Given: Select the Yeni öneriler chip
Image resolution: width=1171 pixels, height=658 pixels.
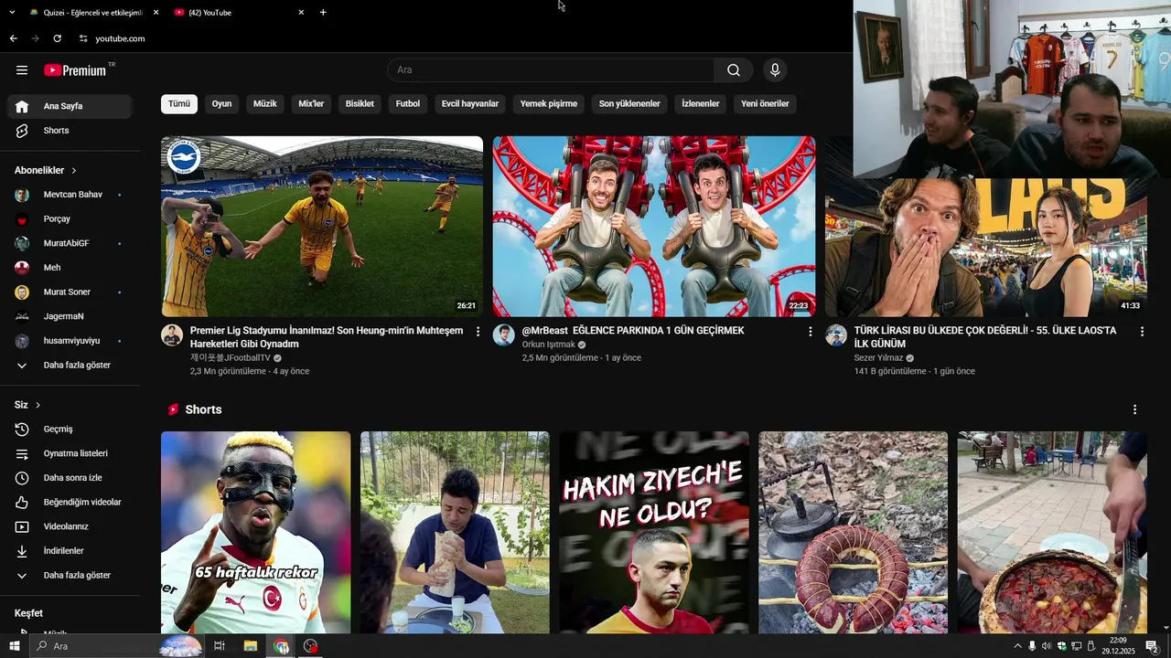Looking at the screenshot, I should (x=765, y=104).
